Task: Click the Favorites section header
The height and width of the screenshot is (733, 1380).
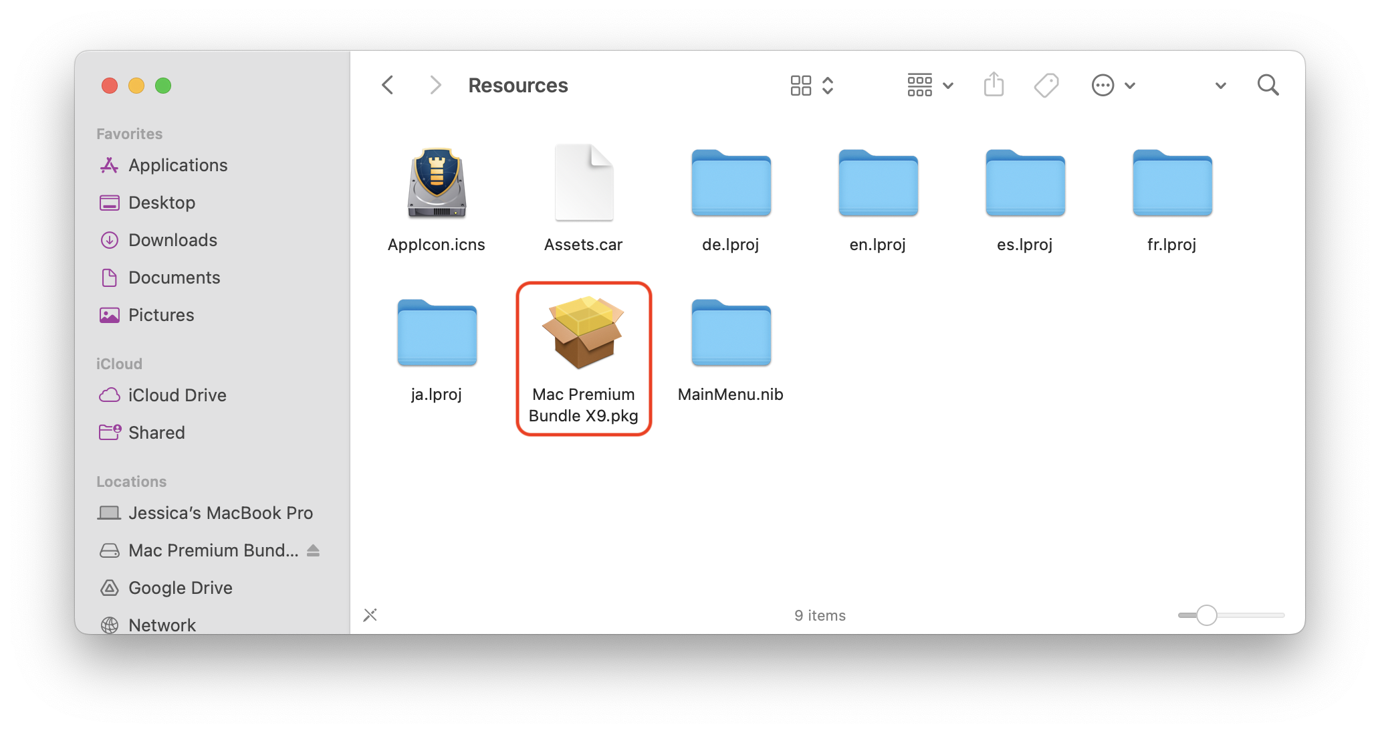Action: coord(130,134)
